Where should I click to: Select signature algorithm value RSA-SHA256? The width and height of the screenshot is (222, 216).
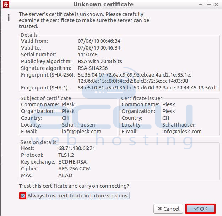93,68
